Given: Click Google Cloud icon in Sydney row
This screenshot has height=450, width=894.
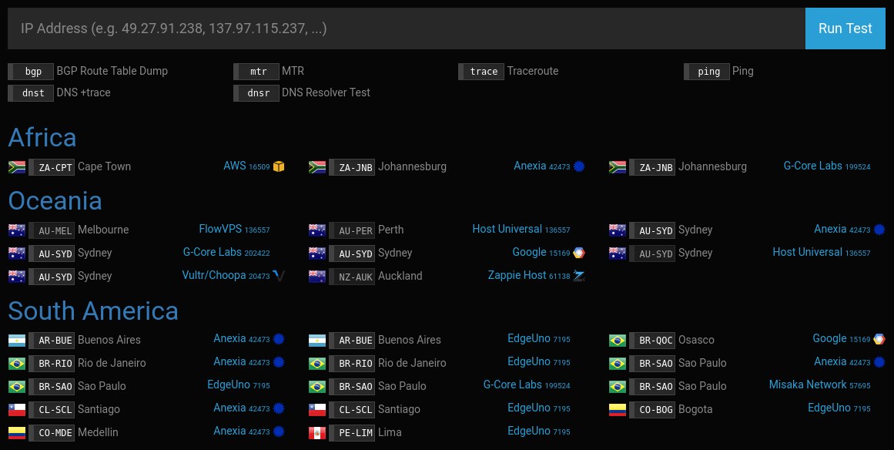Looking at the screenshot, I should [579, 253].
